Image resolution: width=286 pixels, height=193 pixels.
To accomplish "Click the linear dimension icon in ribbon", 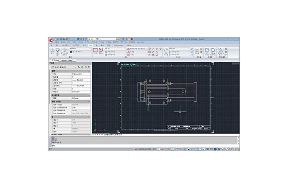I will 95,50.
